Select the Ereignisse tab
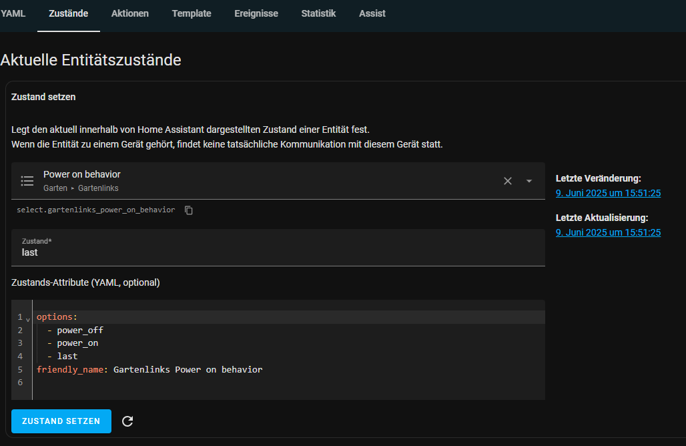This screenshot has width=686, height=446. 256,13
